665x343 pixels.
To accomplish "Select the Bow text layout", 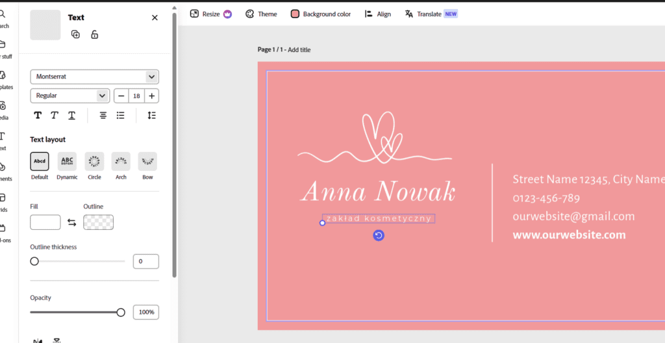I will click(x=147, y=161).
